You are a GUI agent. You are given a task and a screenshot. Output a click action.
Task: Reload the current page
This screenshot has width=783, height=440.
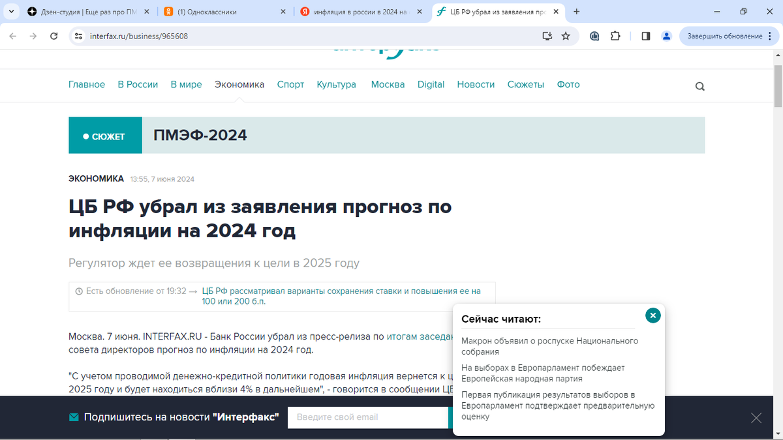[54, 36]
